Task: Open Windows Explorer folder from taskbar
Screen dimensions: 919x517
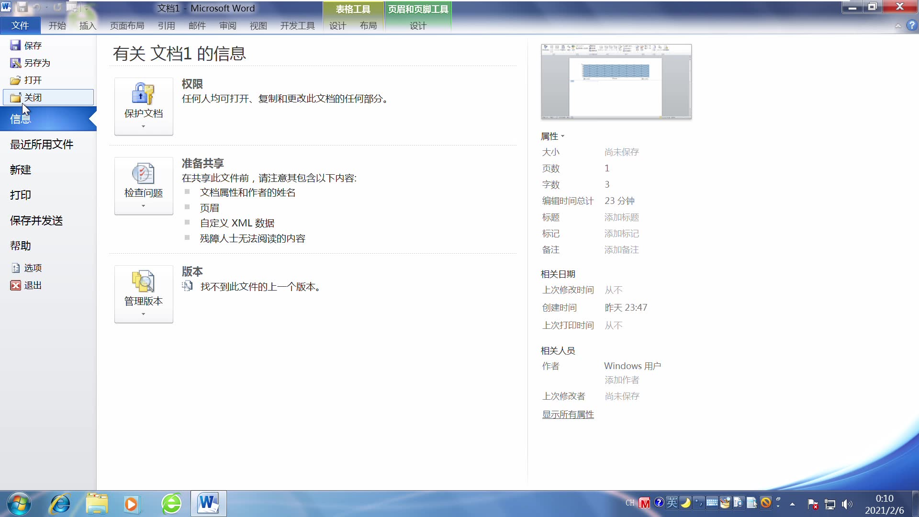Action: (x=97, y=504)
